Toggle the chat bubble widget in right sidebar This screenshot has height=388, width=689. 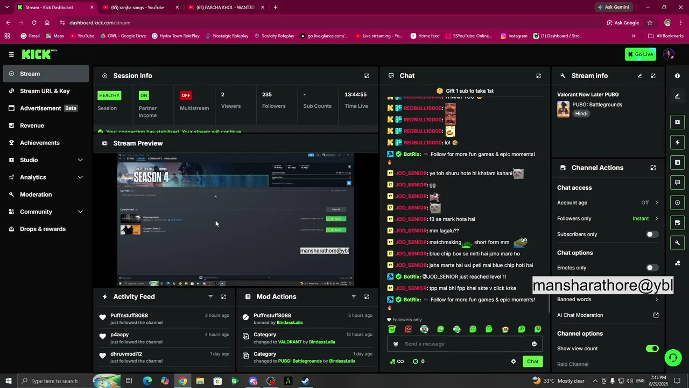point(677,182)
